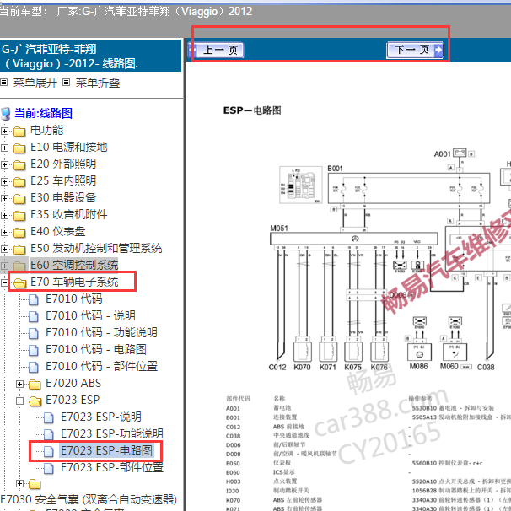Select the 电功能 tree item

click(46, 131)
